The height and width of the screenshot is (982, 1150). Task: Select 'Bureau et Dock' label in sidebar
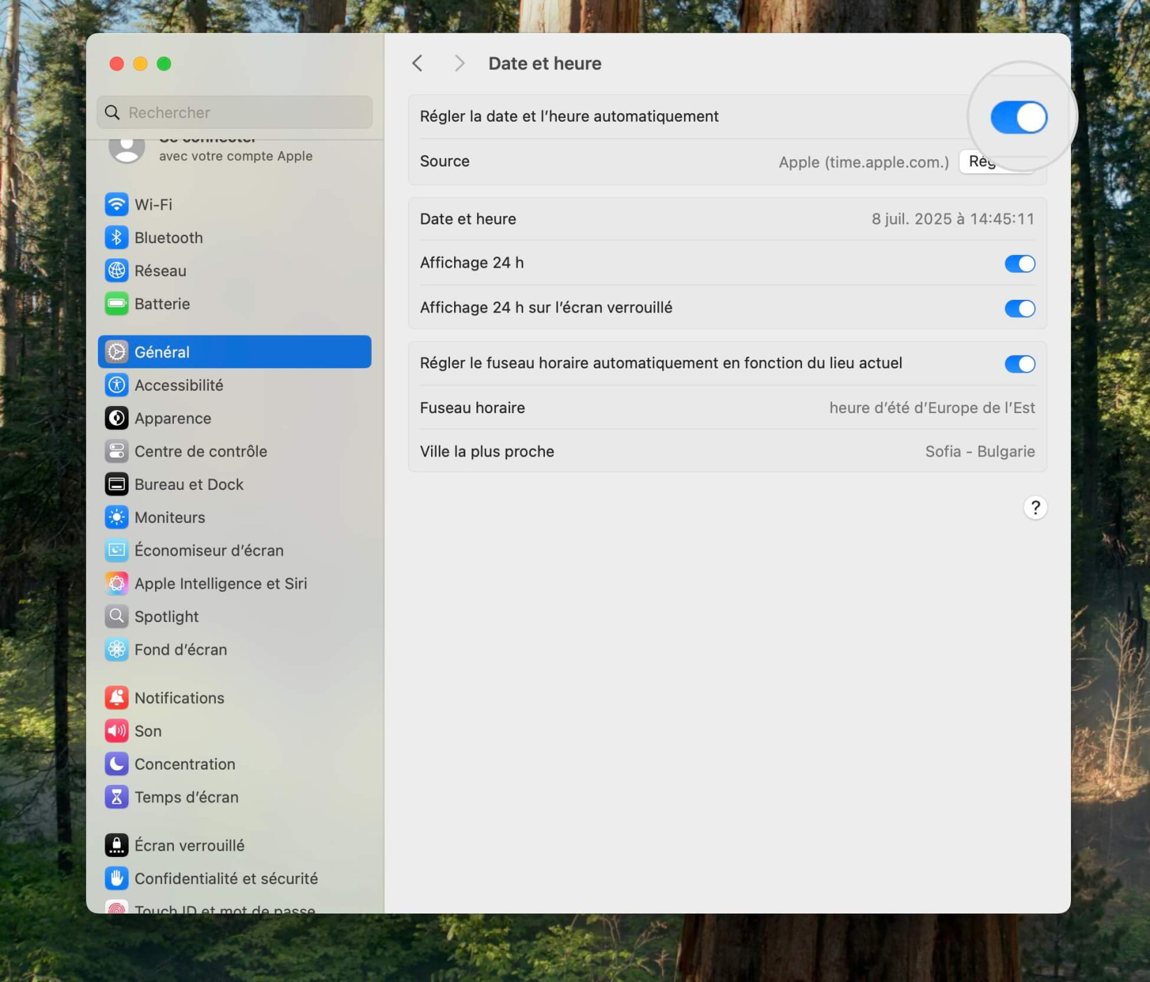(x=189, y=484)
